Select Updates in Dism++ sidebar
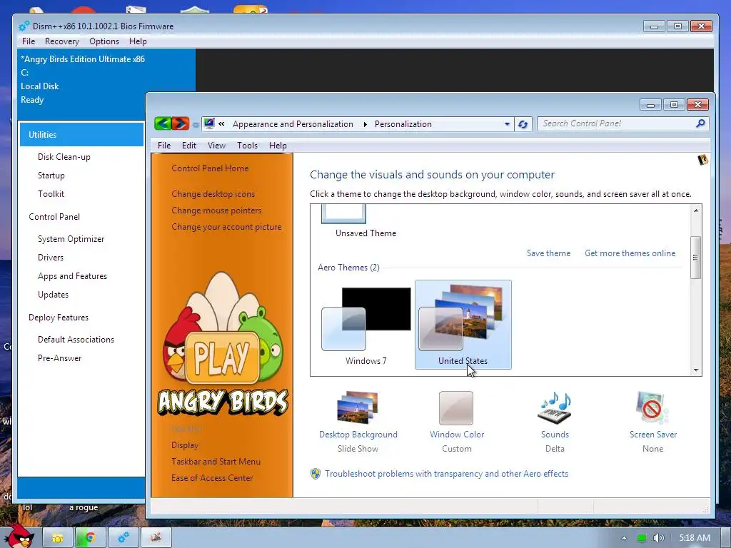The image size is (731, 548). (x=53, y=295)
